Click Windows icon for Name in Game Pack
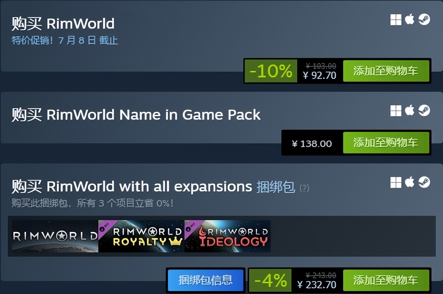443x294 pixels. coord(396,111)
